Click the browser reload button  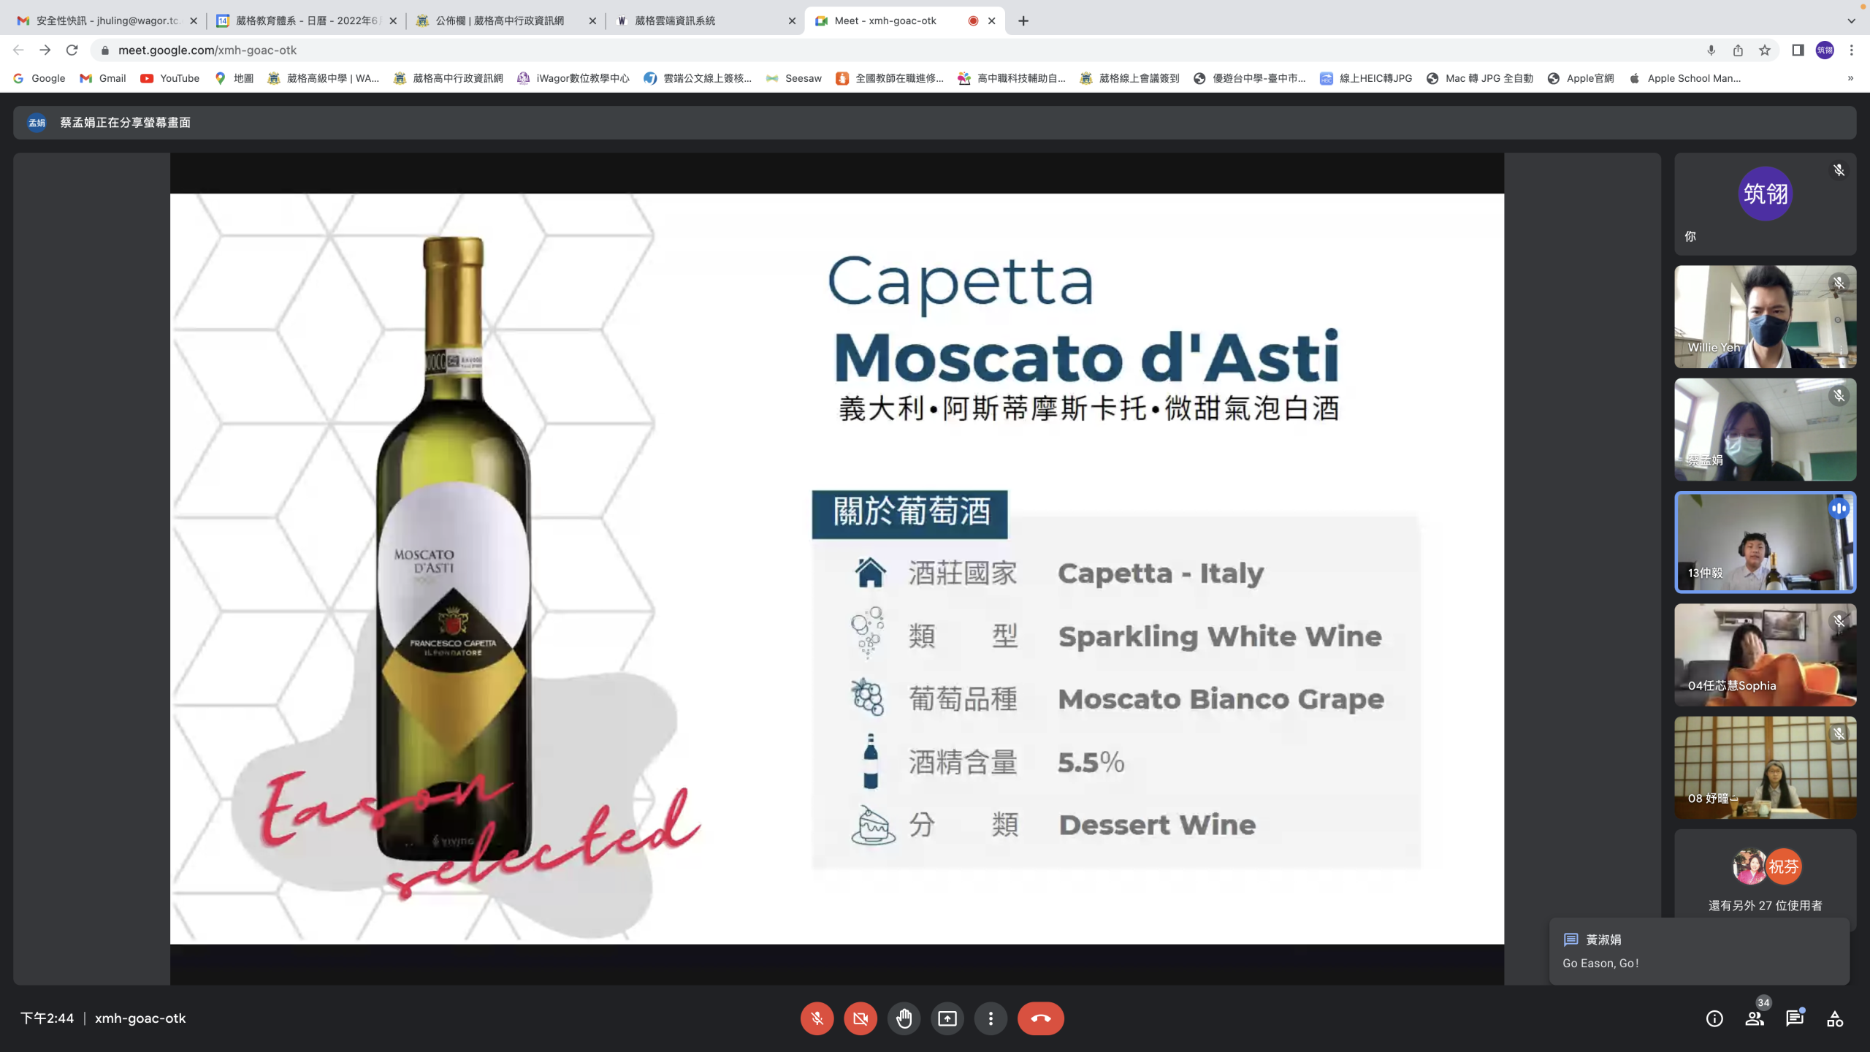[x=72, y=50]
